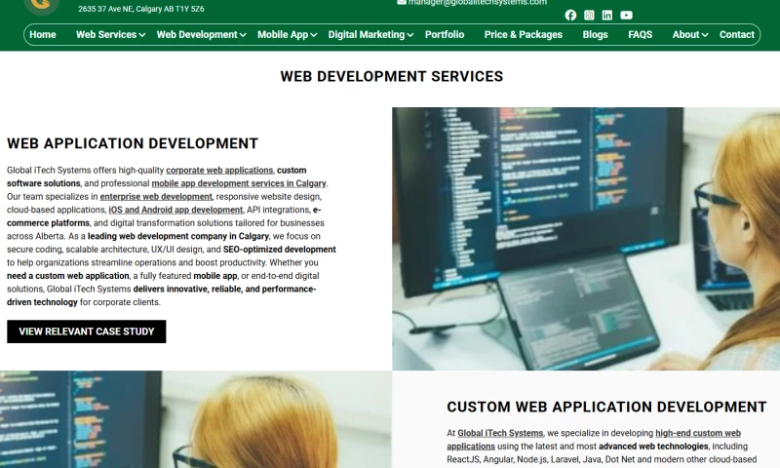The height and width of the screenshot is (468, 780).
Task: Expand the About dropdown menu
Action: [690, 34]
